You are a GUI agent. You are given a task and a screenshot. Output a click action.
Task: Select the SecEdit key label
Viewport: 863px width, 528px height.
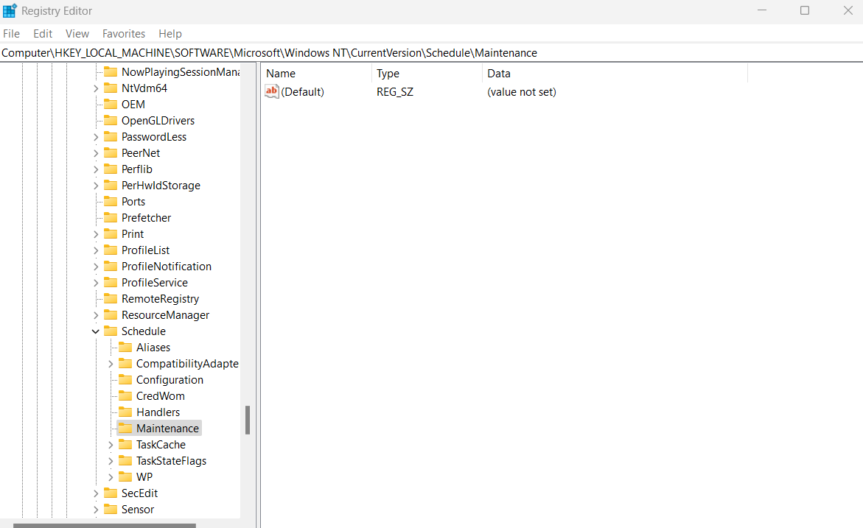pos(139,493)
